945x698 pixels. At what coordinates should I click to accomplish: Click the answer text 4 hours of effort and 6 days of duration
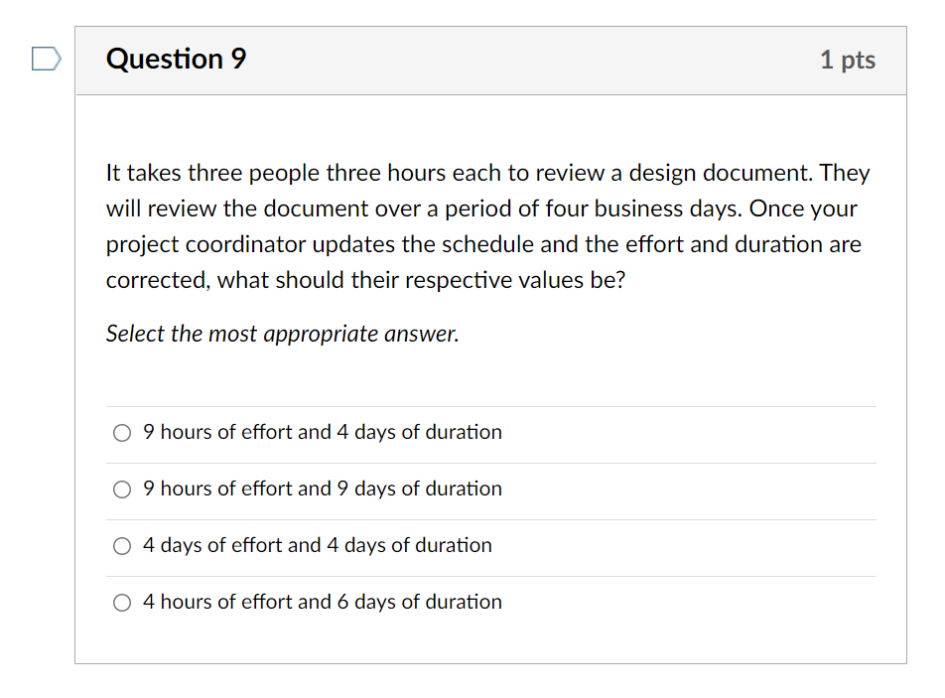[323, 603]
